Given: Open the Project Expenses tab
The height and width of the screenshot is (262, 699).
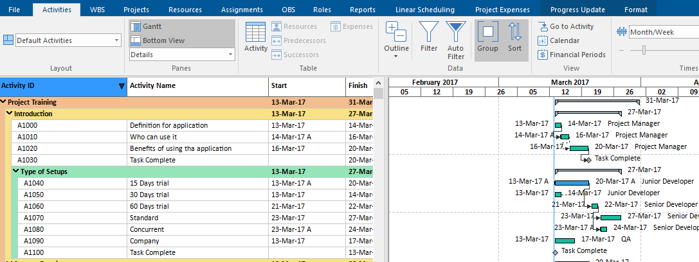Looking at the screenshot, I should tap(502, 10).
